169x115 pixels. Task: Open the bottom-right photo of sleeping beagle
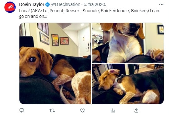click(128, 84)
